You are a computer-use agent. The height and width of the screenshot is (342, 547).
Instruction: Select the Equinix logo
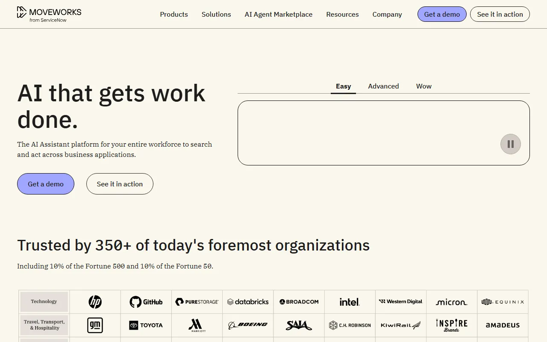503,301
